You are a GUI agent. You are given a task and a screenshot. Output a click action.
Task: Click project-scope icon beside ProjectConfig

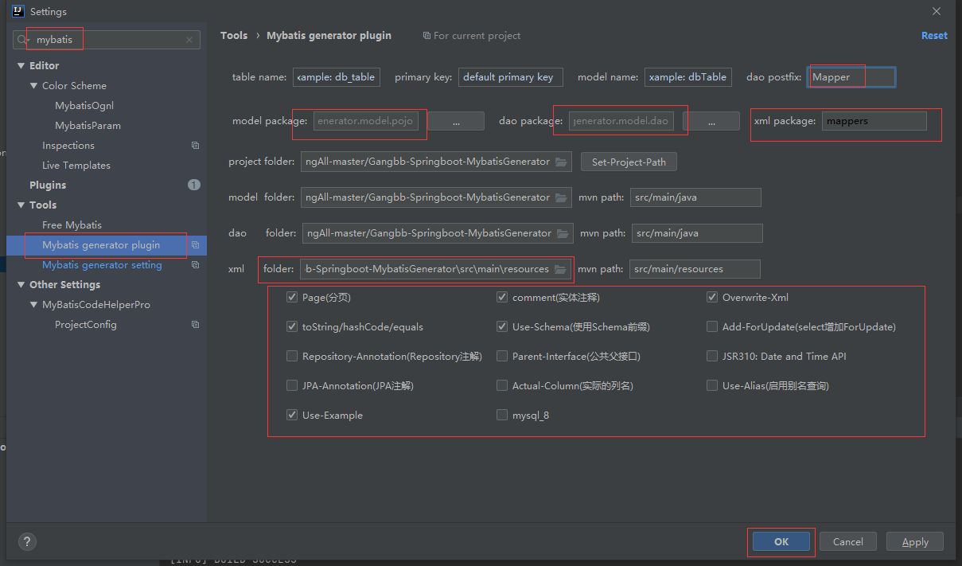pyautogui.click(x=195, y=325)
